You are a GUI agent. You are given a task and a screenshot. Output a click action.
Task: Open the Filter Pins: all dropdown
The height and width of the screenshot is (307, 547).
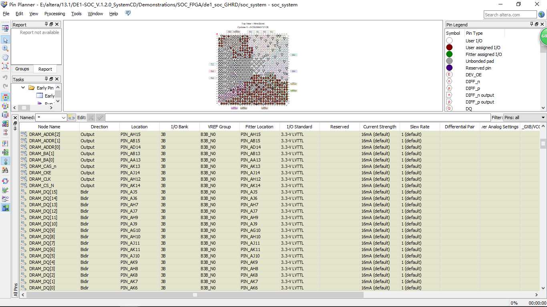[x=543, y=118]
